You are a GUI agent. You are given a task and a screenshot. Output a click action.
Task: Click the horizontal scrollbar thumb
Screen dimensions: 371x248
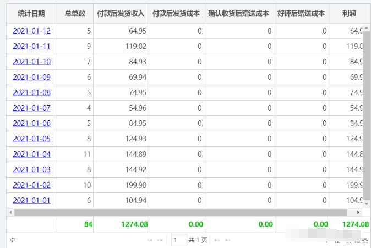tap(176, 212)
